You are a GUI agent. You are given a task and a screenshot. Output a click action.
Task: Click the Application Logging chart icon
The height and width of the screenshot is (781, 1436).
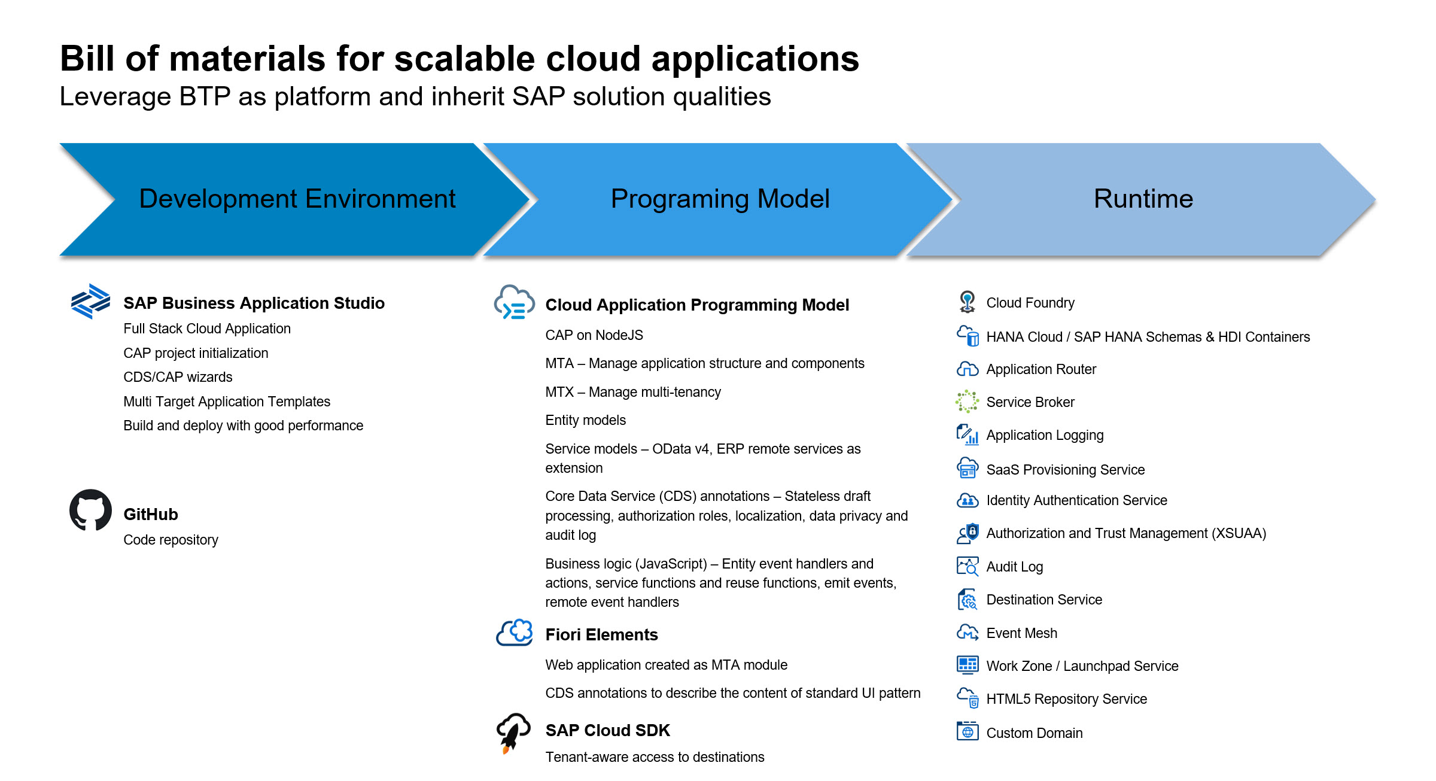(x=968, y=434)
